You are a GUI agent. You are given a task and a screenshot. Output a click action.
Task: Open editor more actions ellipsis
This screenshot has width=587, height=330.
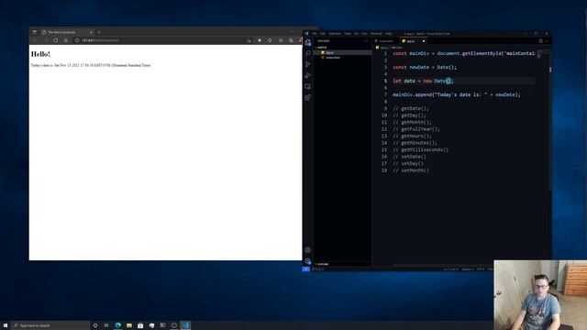coord(547,41)
